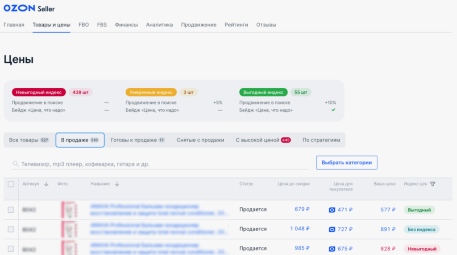Click your price 577 ₽

click(388, 210)
